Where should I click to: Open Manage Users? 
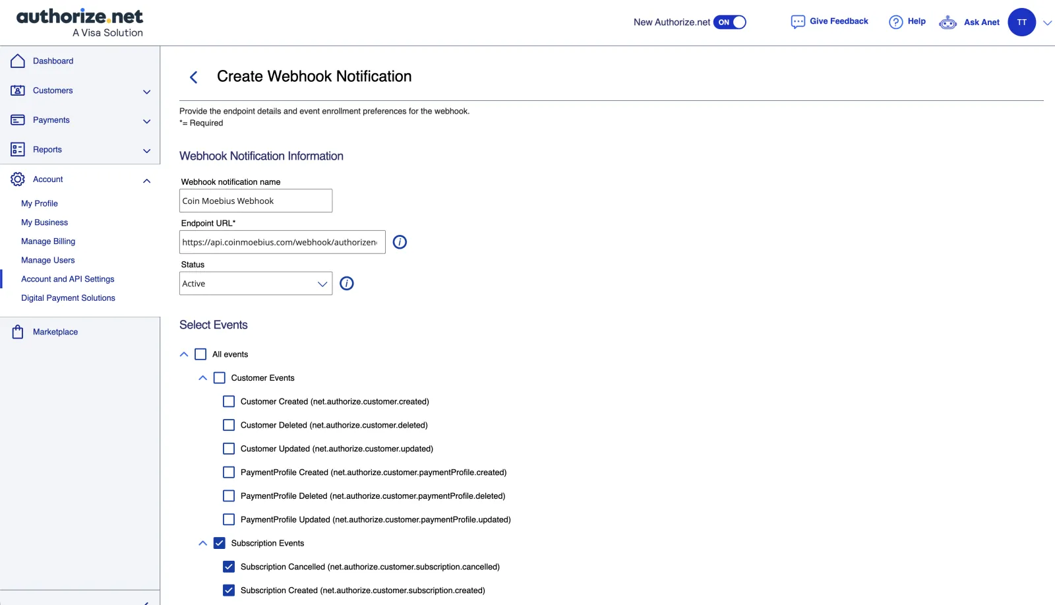[x=48, y=260]
